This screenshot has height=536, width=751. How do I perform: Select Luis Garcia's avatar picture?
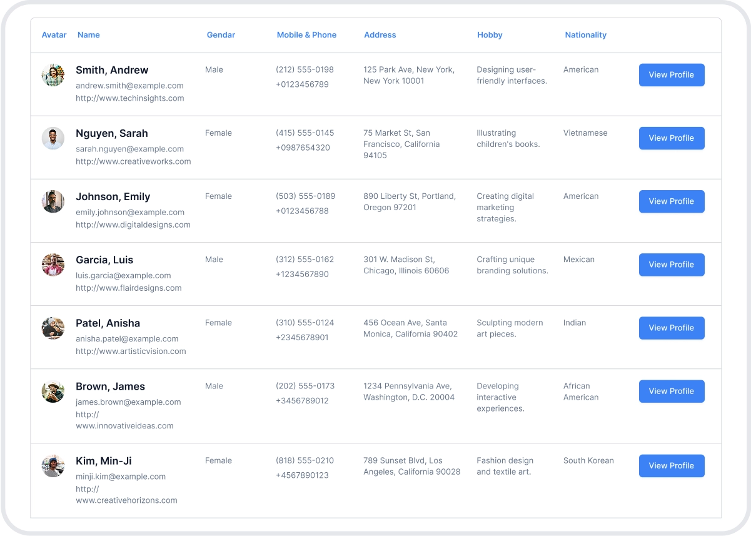[x=53, y=265]
